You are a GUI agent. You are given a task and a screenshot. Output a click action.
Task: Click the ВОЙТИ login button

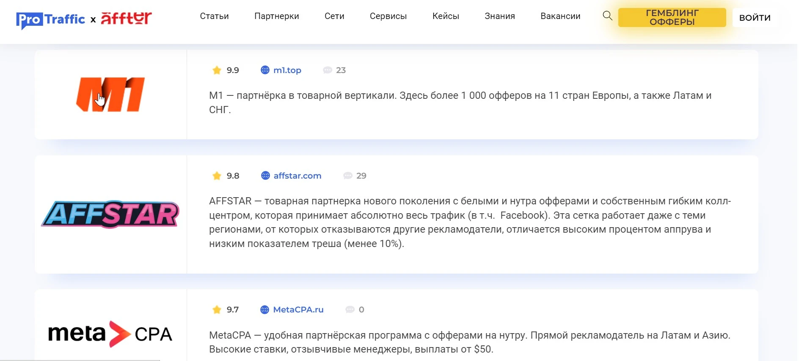(755, 18)
